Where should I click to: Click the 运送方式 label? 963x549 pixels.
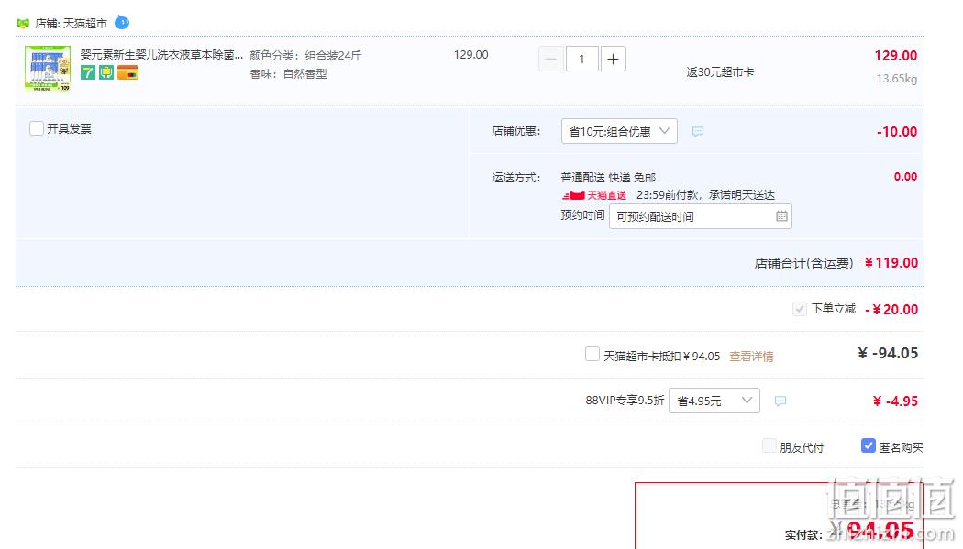pos(515,178)
